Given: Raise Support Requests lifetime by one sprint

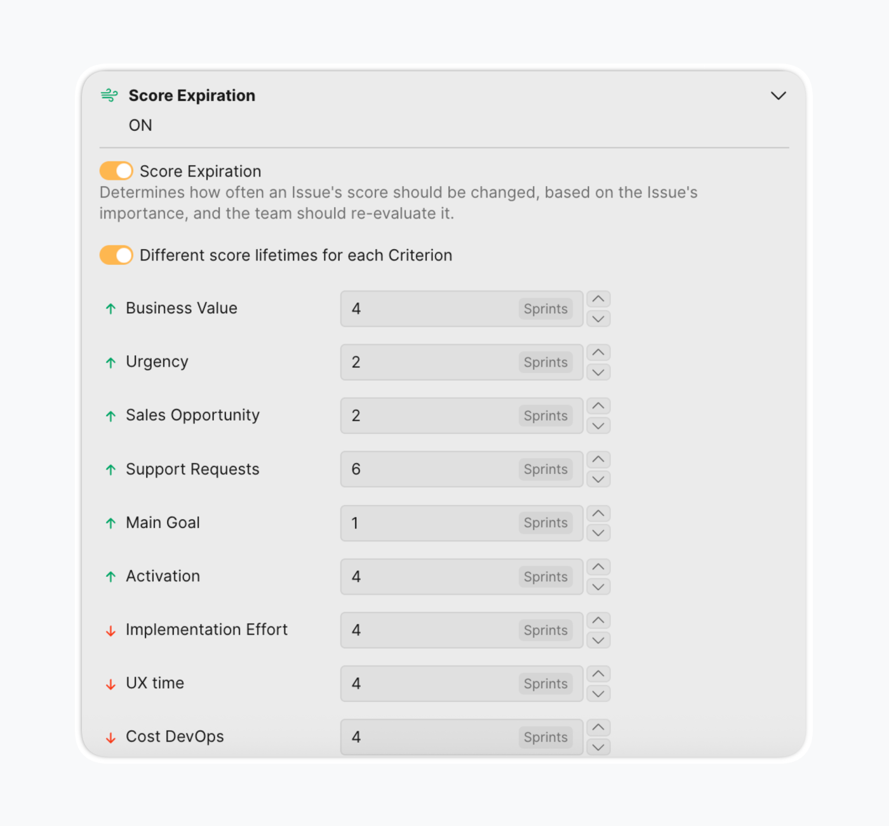Looking at the screenshot, I should coord(598,459).
